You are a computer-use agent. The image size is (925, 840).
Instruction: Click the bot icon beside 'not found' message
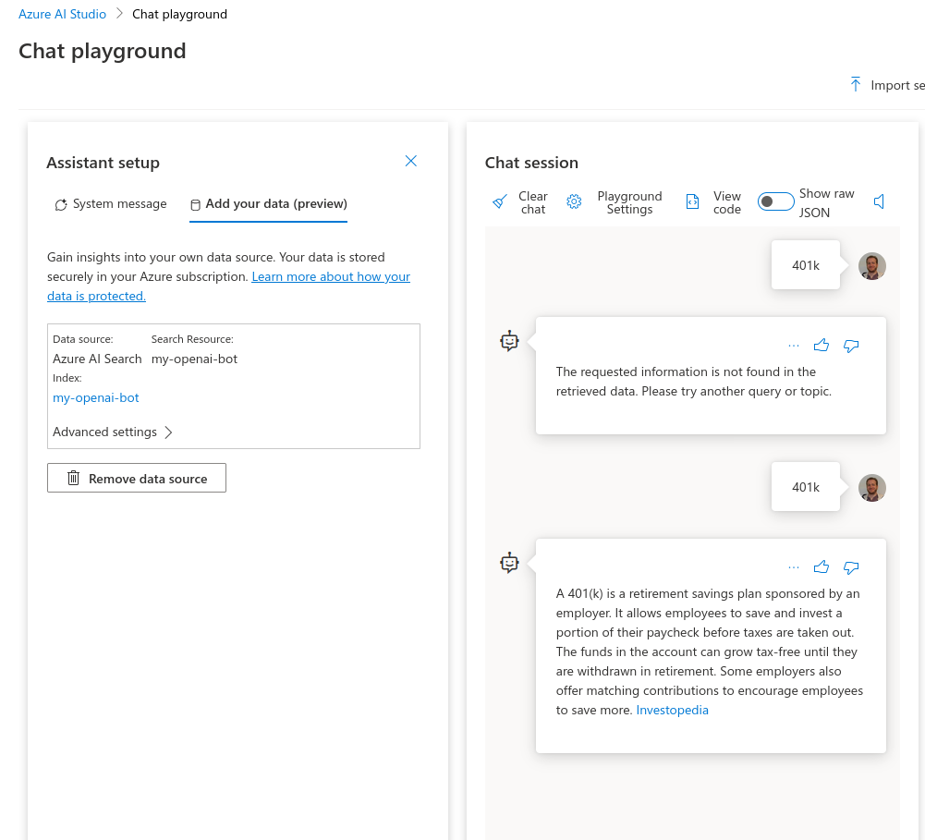point(509,341)
